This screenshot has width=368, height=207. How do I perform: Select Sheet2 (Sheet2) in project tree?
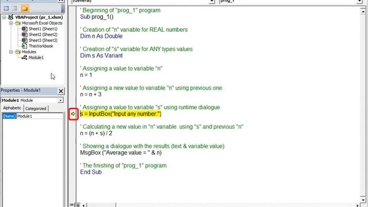43,34
